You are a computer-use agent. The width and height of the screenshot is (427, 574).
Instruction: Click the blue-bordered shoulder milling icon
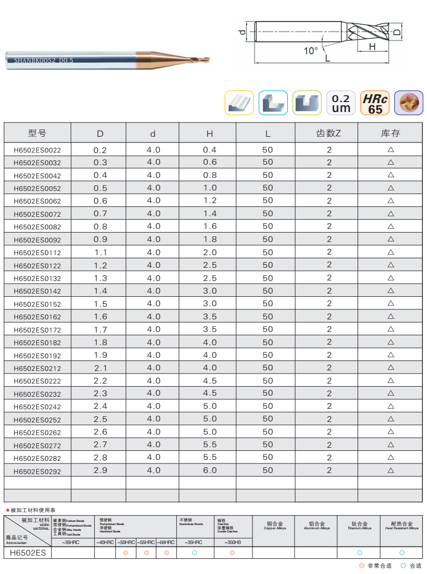pyautogui.click(x=272, y=103)
